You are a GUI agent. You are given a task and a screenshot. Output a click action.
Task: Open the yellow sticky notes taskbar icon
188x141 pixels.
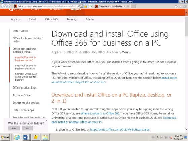36,137
